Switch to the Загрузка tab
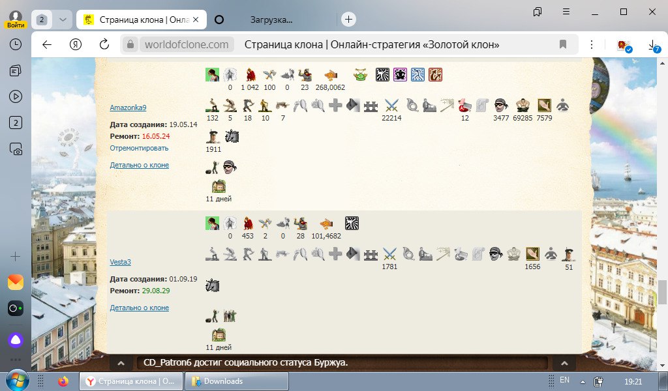Image resolution: width=668 pixels, height=391 pixels. pyautogui.click(x=271, y=20)
